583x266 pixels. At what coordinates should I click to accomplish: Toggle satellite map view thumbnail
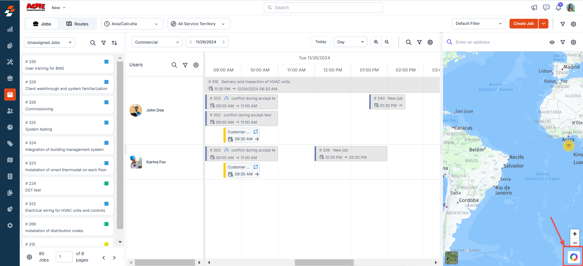tap(451, 258)
